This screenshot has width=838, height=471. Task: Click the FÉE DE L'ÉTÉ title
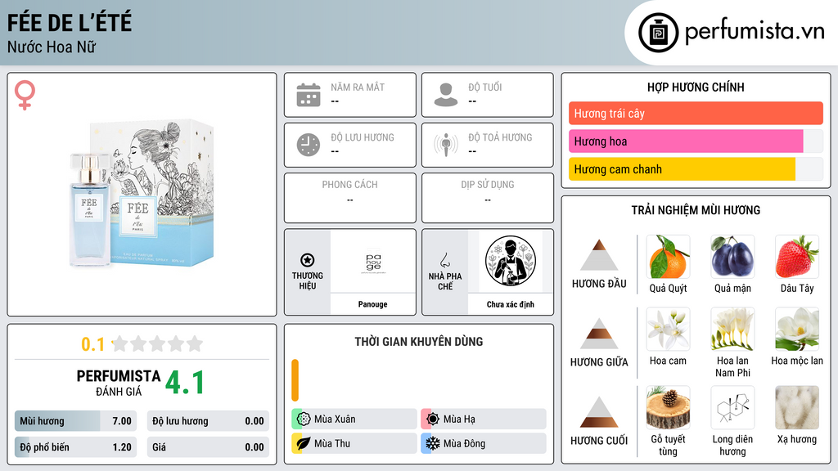coord(70,22)
